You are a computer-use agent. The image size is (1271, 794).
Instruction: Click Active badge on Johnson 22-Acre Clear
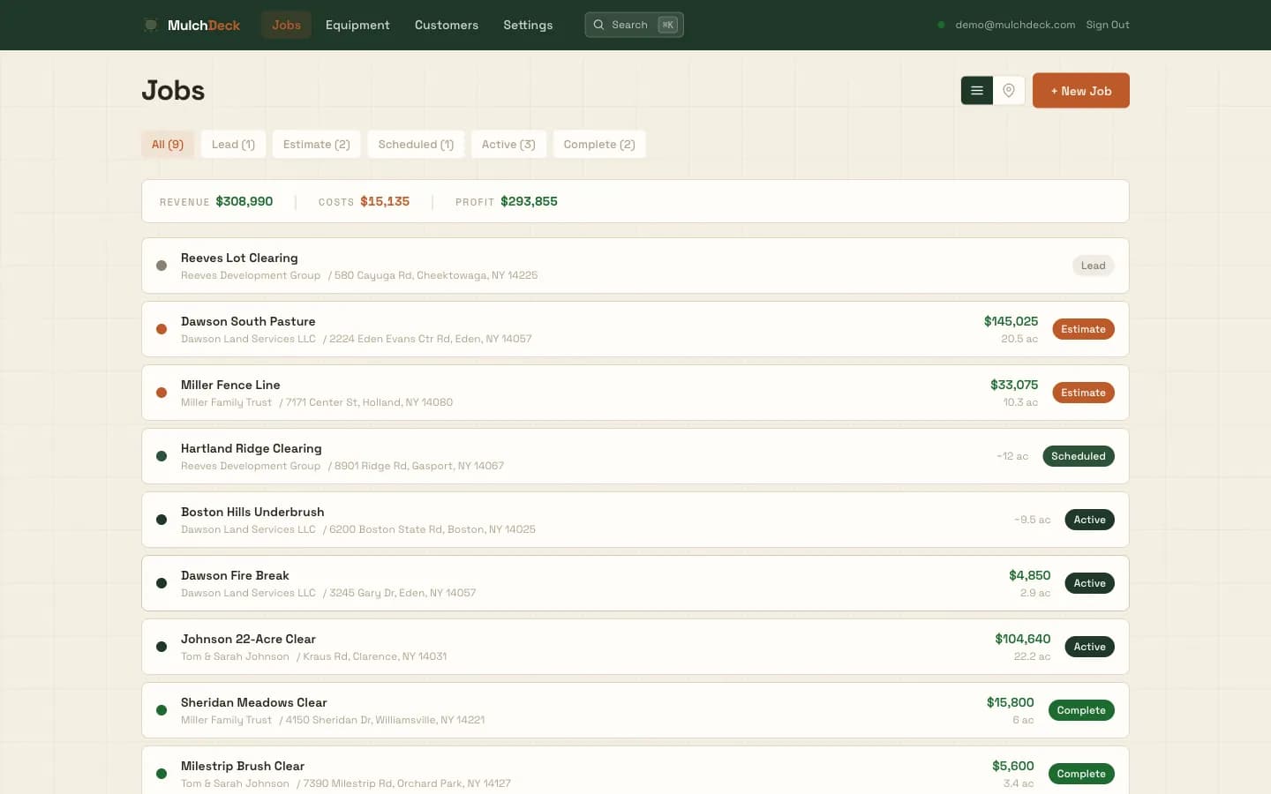coord(1089,647)
